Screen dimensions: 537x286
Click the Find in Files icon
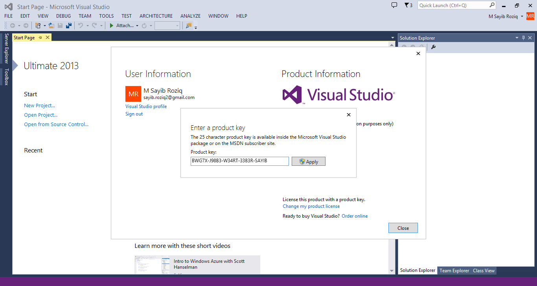189,26
